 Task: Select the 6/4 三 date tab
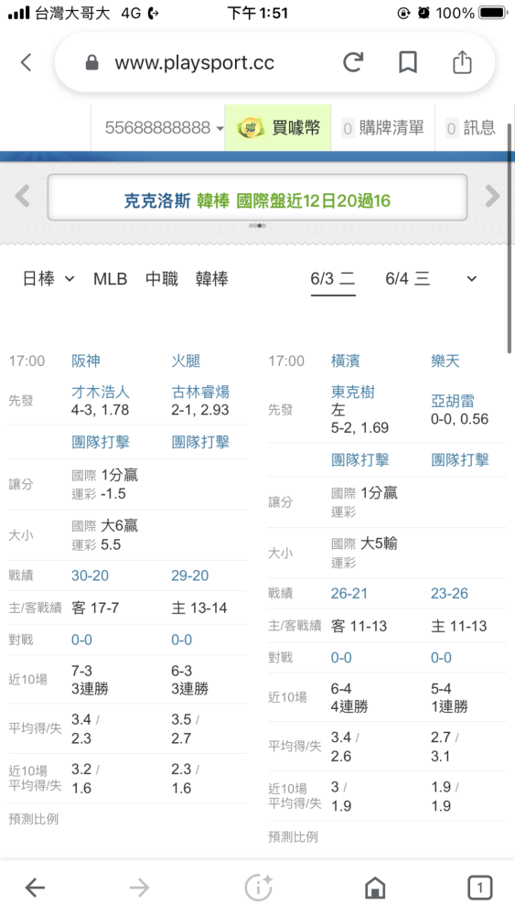pyautogui.click(x=408, y=279)
